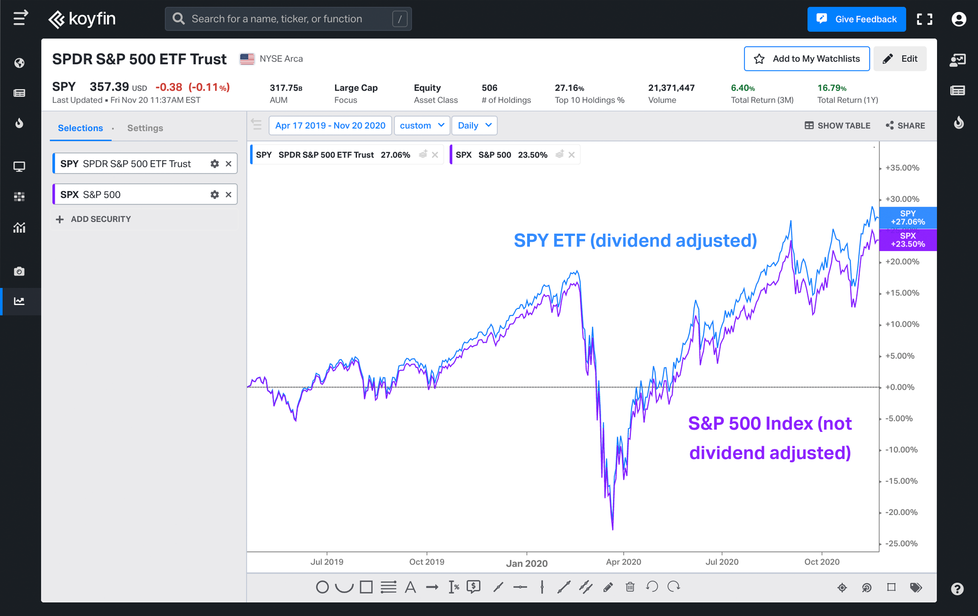
Task: Remove SPX S&P 500 from chart
Action: coord(229,195)
